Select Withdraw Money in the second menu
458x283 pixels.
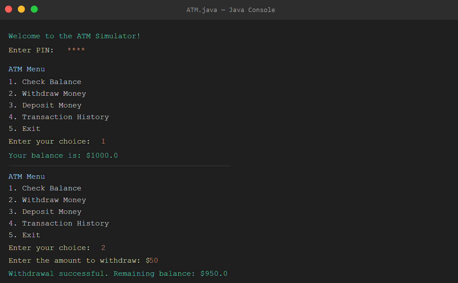[x=47, y=200]
